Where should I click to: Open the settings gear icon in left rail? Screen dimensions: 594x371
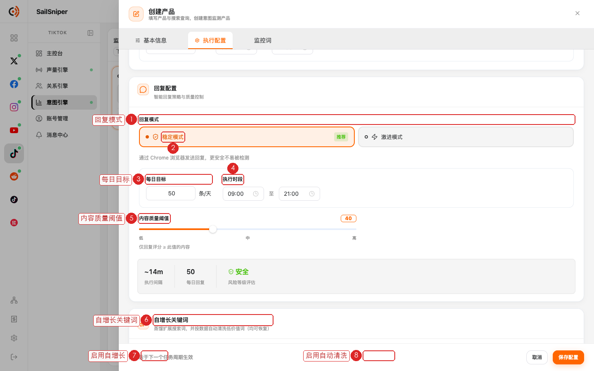click(14, 338)
